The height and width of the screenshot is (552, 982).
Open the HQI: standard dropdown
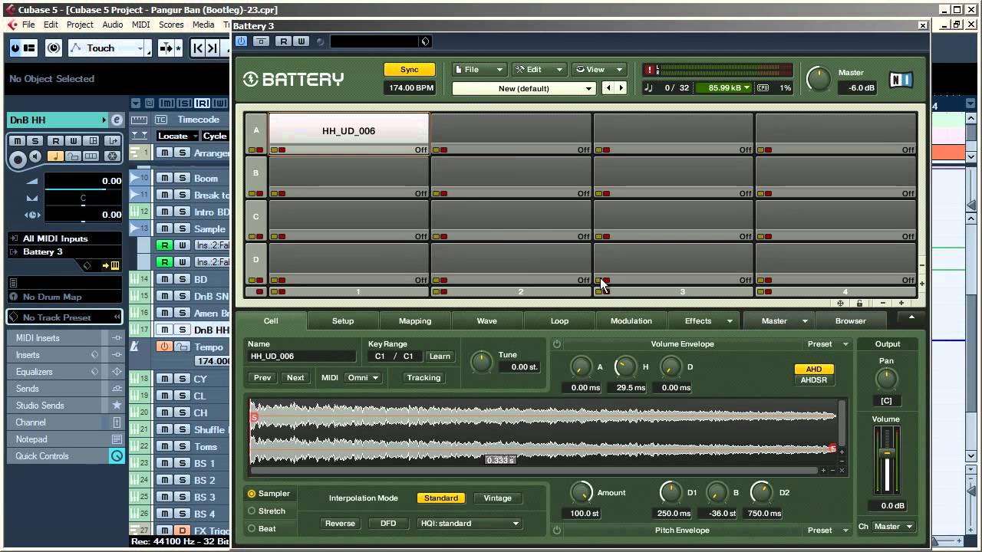tap(470, 524)
